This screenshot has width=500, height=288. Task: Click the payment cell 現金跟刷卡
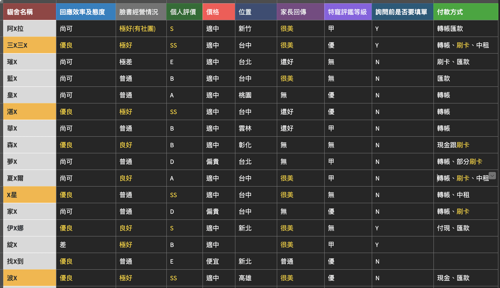[467, 145]
